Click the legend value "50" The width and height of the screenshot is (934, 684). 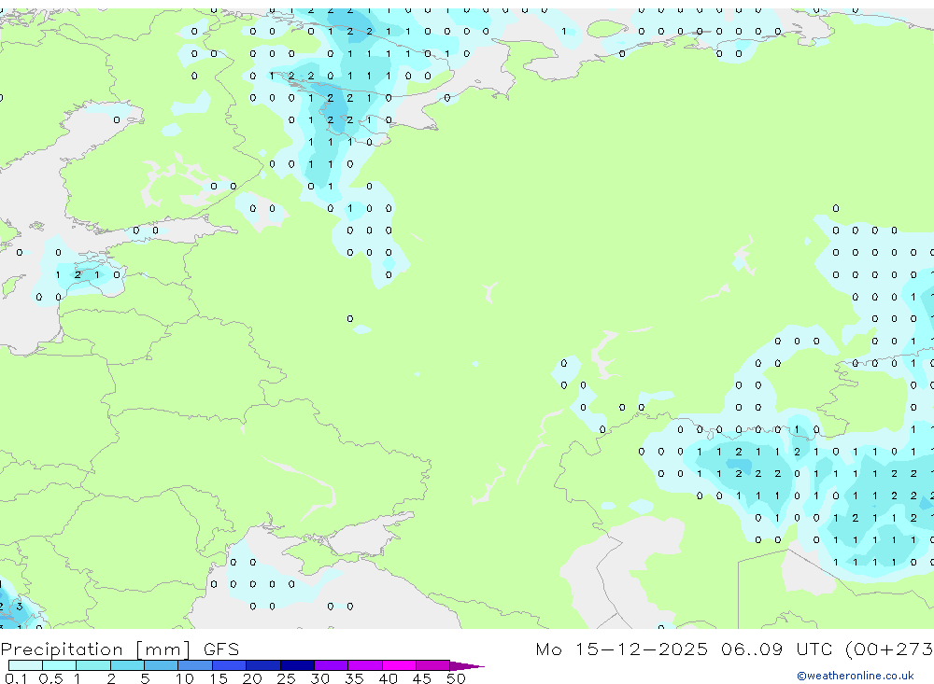tap(456, 678)
